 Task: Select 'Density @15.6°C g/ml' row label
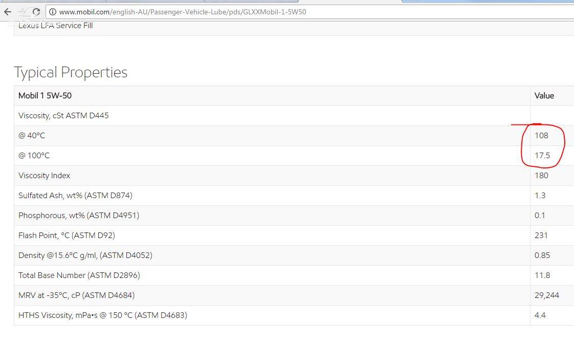click(x=85, y=255)
